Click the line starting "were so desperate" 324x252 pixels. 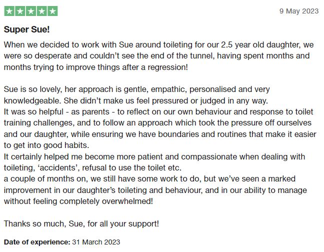coord(156,56)
